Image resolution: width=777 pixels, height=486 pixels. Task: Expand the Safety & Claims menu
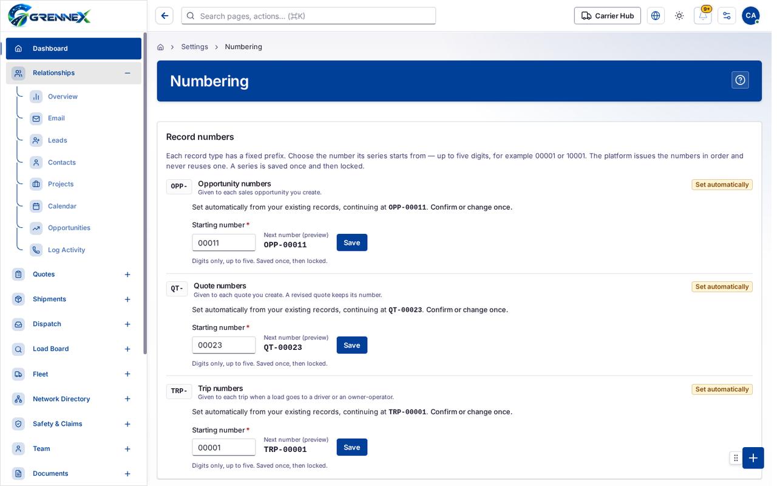[127, 424]
